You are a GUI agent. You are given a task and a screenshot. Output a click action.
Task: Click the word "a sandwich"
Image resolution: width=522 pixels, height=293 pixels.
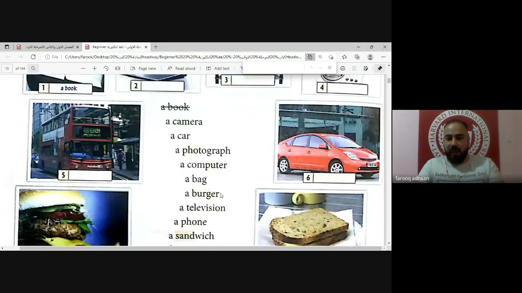[191, 236]
